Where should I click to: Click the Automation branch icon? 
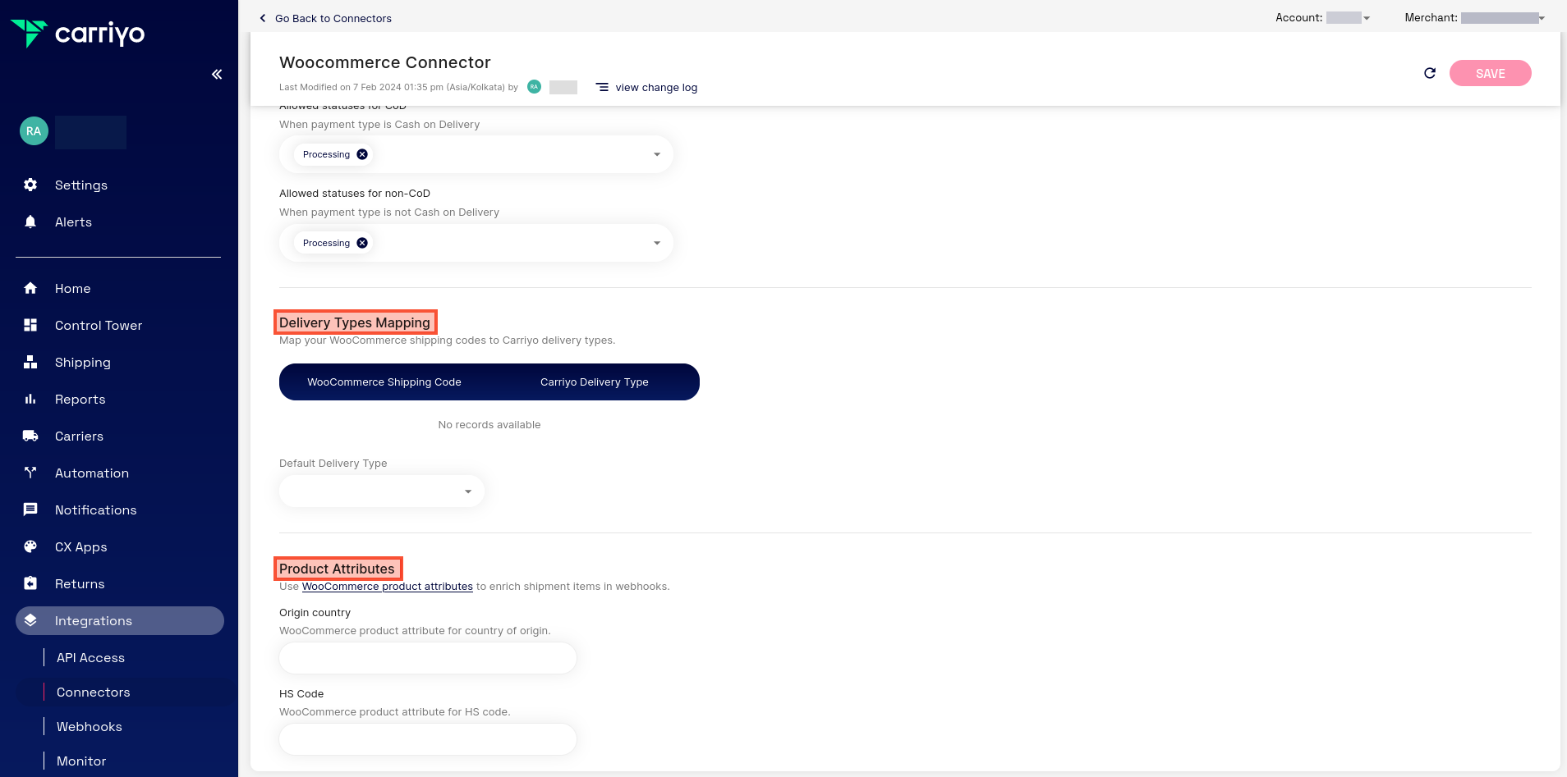[x=30, y=473]
